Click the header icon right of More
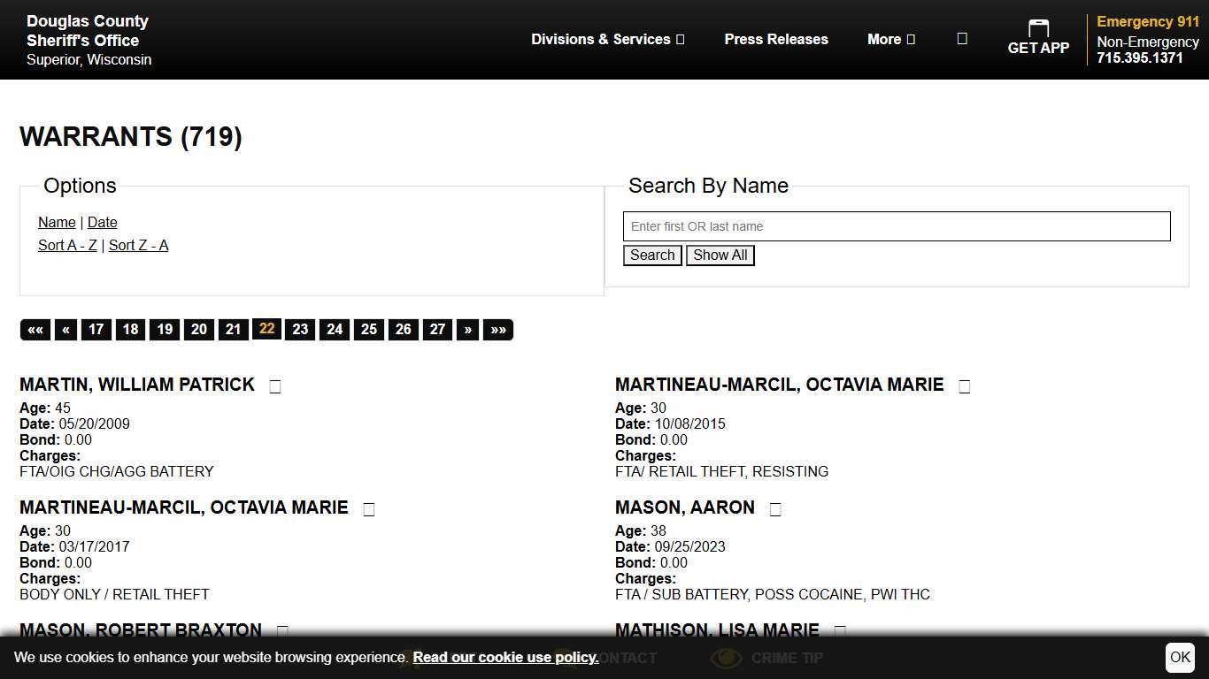This screenshot has height=679, width=1209. [962, 39]
